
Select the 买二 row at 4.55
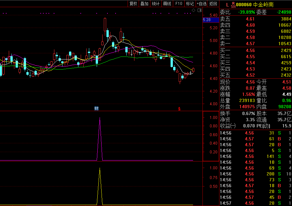pos(256,57)
